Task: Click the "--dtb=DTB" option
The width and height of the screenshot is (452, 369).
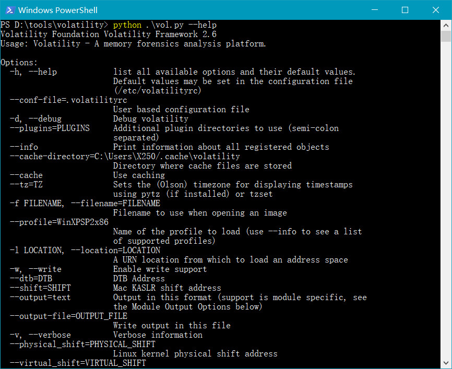Action: [x=31, y=279]
